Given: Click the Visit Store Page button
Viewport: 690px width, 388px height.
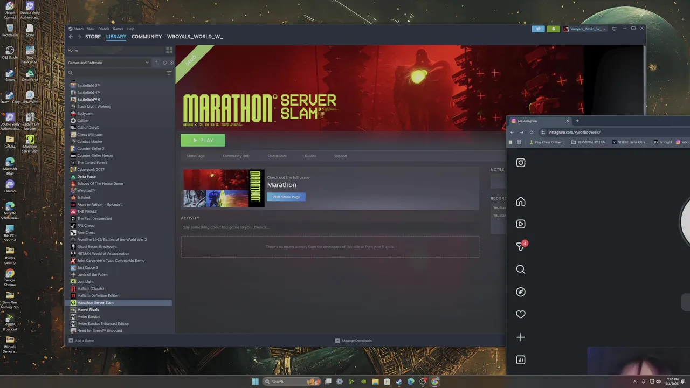Looking at the screenshot, I should 286,197.
